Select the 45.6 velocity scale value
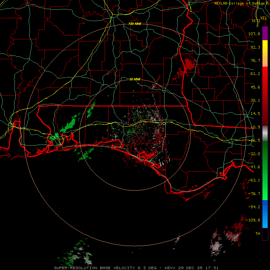 point(255,87)
